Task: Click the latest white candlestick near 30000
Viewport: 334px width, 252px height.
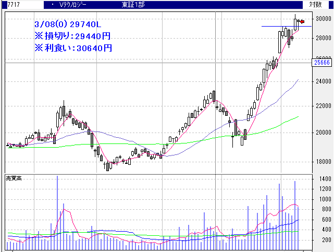Action: tap(295, 24)
